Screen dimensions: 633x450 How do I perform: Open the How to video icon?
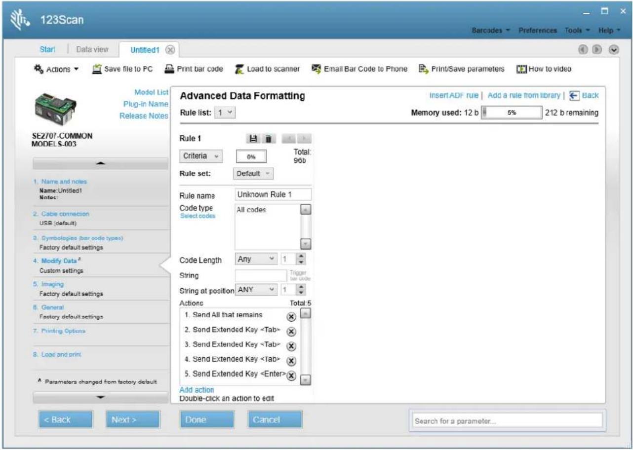click(x=521, y=69)
